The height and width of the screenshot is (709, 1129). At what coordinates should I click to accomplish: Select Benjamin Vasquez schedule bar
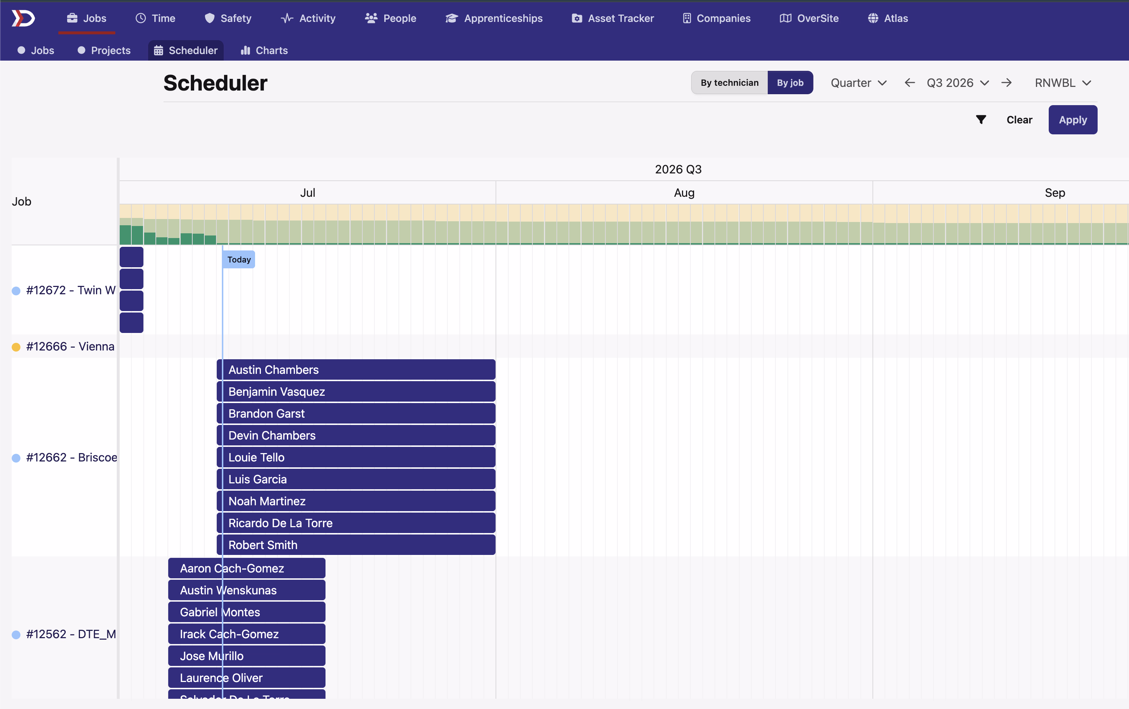(x=356, y=391)
